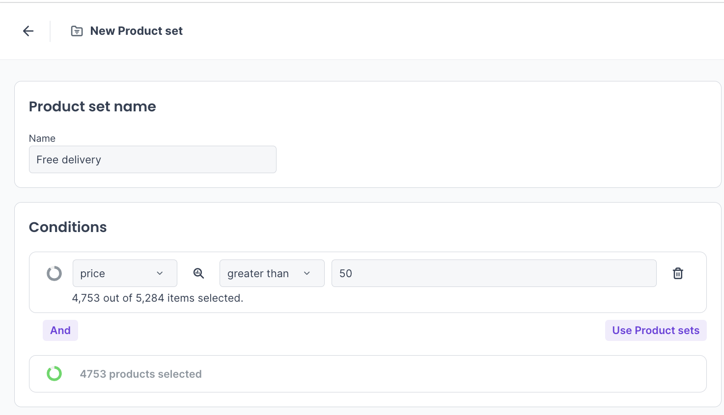Image resolution: width=724 pixels, height=415 pixels.
Task: Open the value lookup magnifier icon
Action: tap(198, 273)
